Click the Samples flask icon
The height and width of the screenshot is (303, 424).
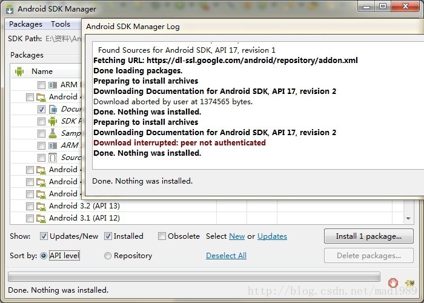click(x=53, y=133)
